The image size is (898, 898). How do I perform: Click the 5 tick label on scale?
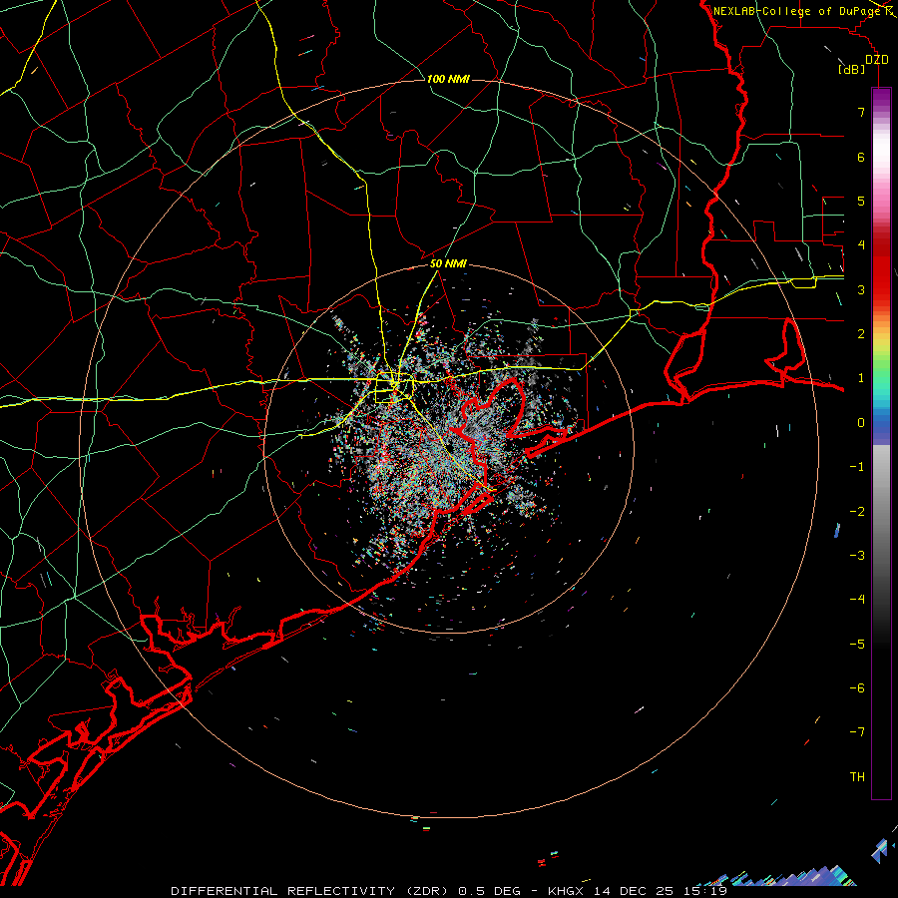[x=861, y=201]
